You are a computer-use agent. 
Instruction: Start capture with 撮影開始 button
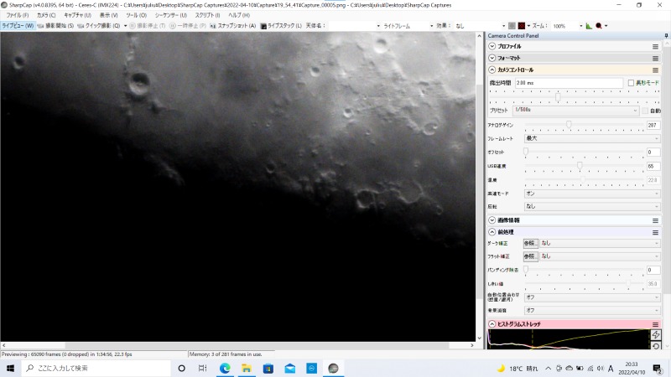tap(57, 26)
